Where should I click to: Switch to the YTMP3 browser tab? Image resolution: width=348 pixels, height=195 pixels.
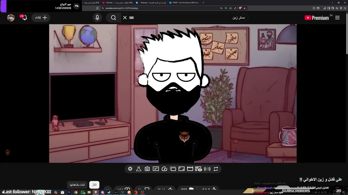(184, 3)
